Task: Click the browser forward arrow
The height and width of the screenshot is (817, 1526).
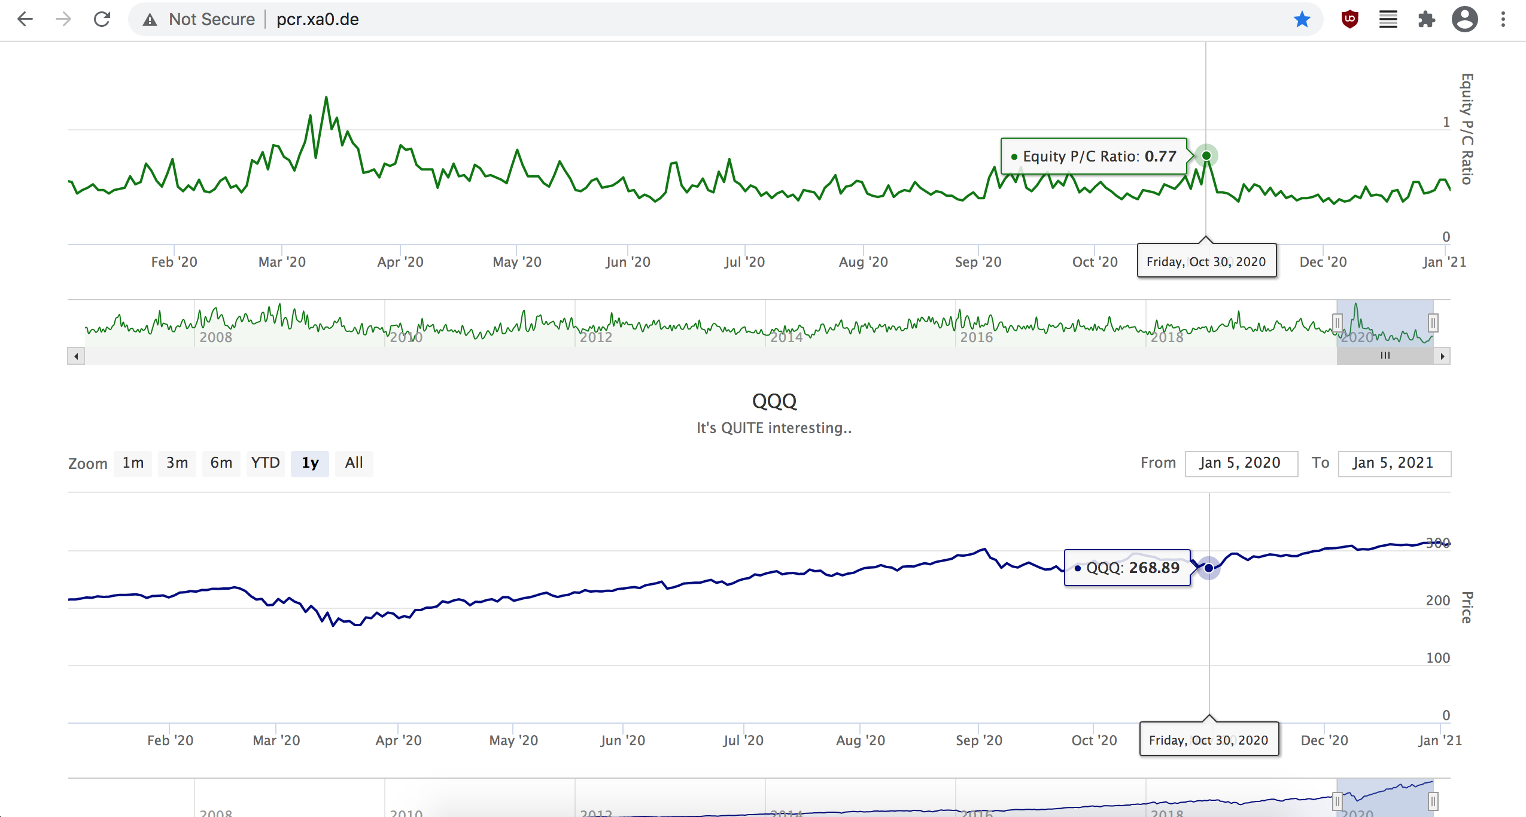Action: point(63,19)
